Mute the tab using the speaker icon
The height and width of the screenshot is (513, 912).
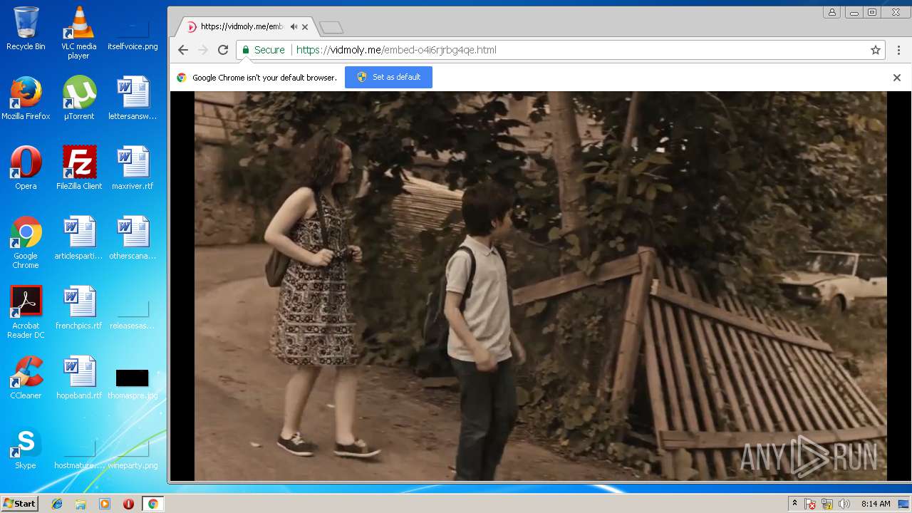294,27
